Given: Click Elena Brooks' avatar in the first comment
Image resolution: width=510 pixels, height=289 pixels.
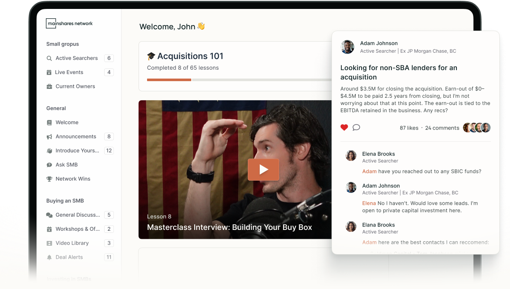Looking at the screenshot, I should tap(351, 156).
